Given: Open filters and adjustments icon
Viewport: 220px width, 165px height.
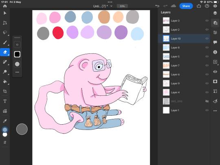Looking at the screenshot, I should pos(215,101).
